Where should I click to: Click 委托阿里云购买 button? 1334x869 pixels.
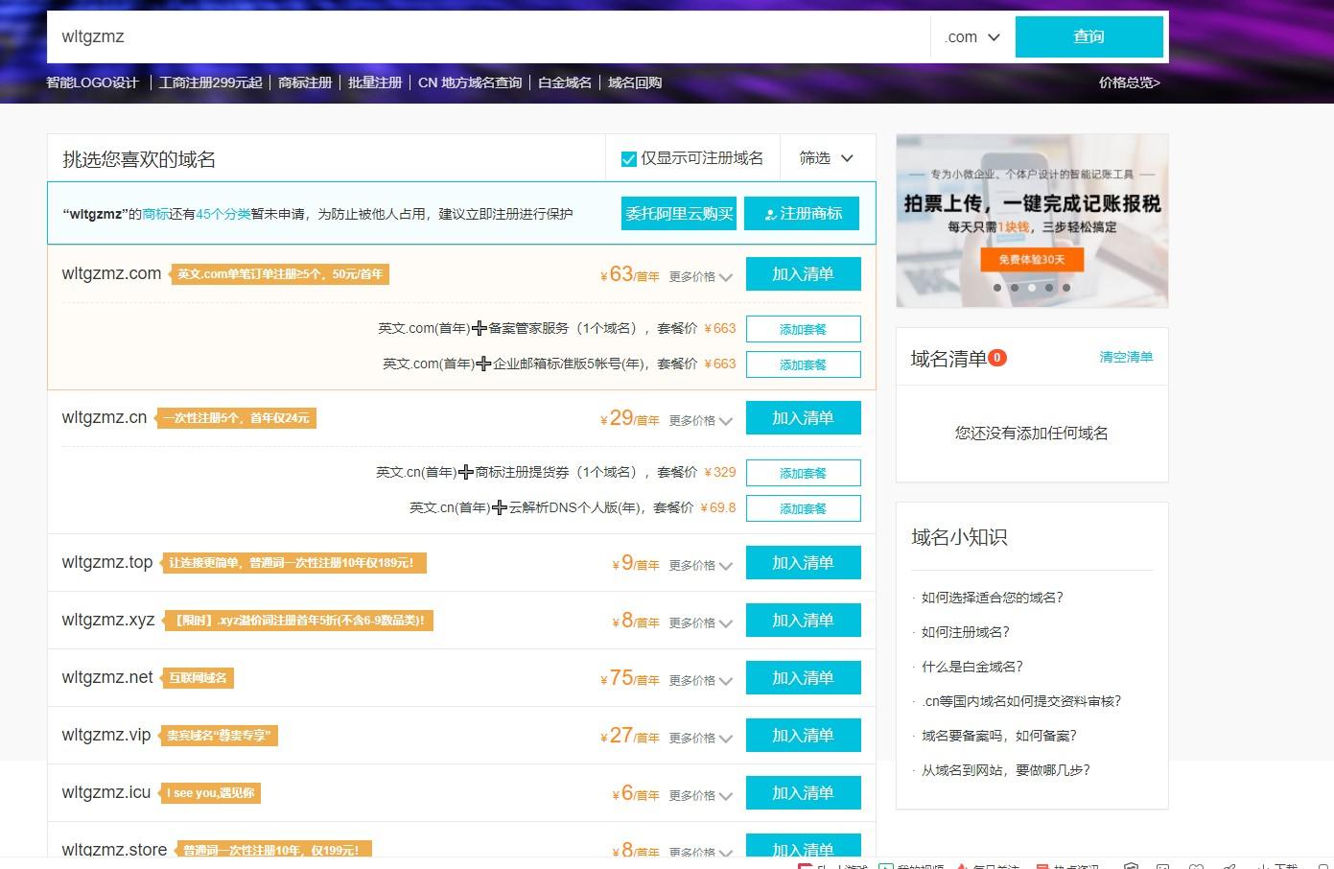coord(679,213)
